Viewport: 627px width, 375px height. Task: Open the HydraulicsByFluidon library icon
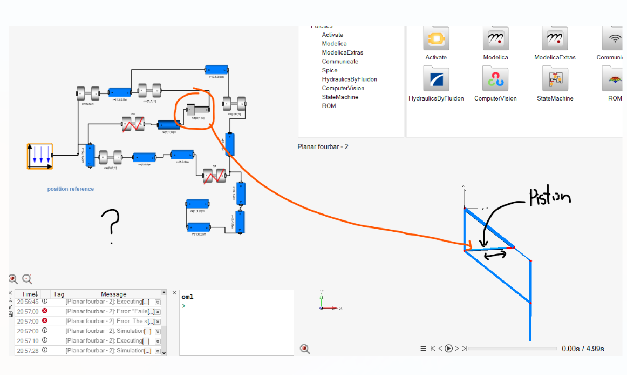pos(436,79)
